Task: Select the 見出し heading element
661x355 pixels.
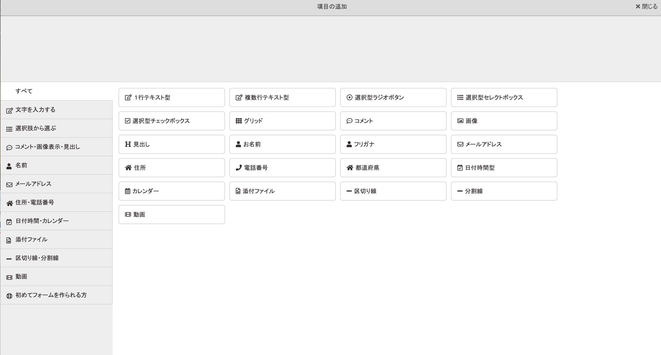Action: click(x=171, y=144)
